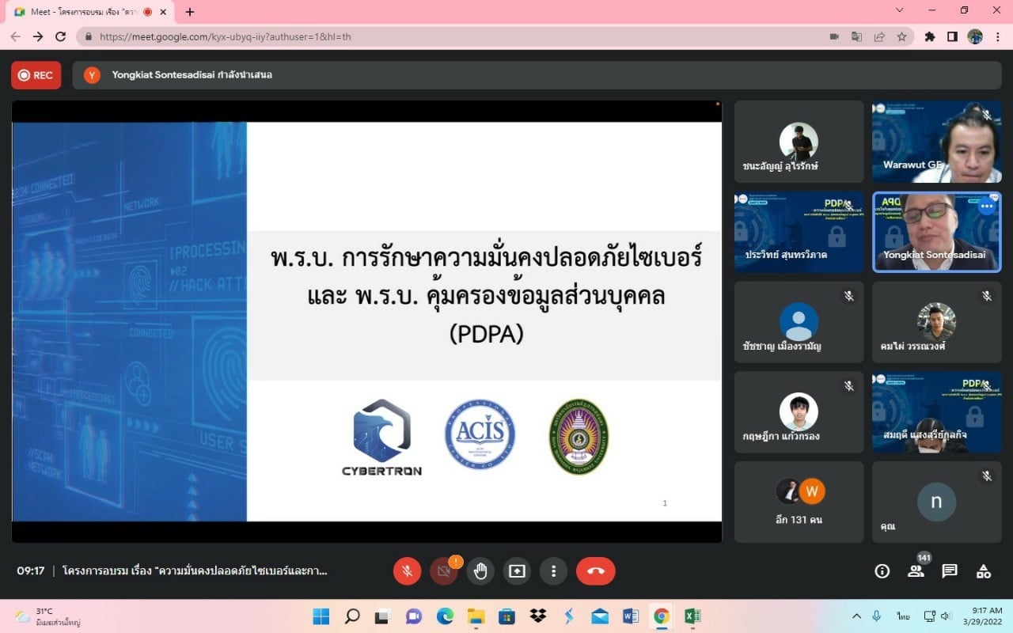Click the red REC recording button
1013x633 pixels.
pyautogui.click(x=36, y=75)
